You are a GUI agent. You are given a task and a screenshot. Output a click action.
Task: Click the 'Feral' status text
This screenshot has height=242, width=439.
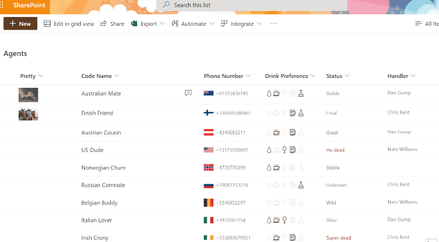[x=331, y=113]
